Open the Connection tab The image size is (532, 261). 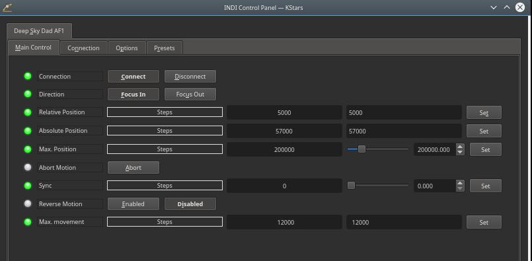point(83,48)
